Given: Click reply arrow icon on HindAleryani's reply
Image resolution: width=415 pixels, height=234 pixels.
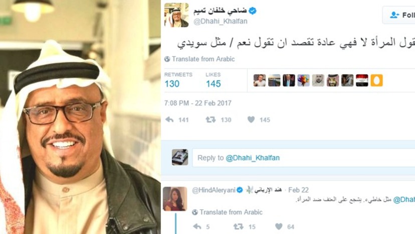Looking at the screenshot, I should click(197, 226).
